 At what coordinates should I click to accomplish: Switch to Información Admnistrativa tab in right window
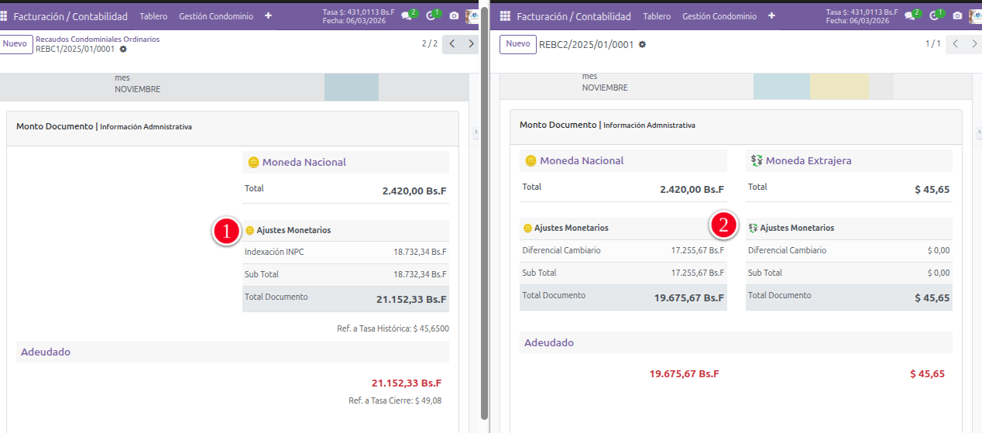point(649,125)
